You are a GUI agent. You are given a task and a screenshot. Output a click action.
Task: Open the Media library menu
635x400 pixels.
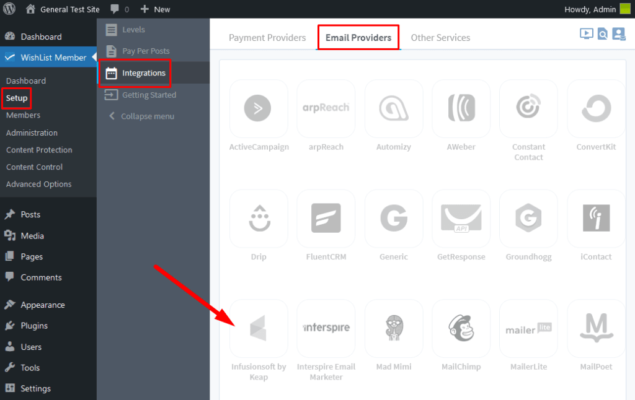tap(48, 236)
